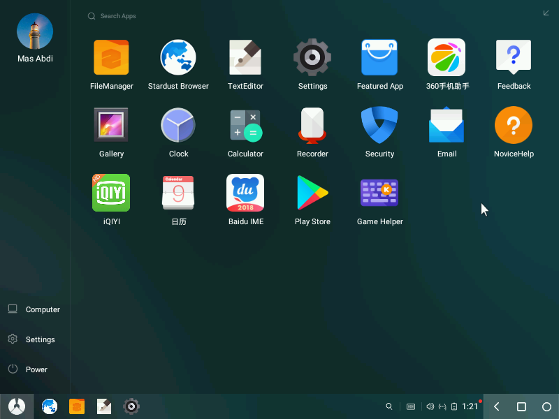Open Settings gear in app grid
This screenshot has height=419, width=559.
pos(312,57)
